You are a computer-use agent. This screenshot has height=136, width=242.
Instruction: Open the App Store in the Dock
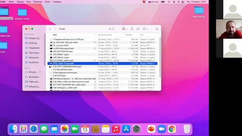126,129
